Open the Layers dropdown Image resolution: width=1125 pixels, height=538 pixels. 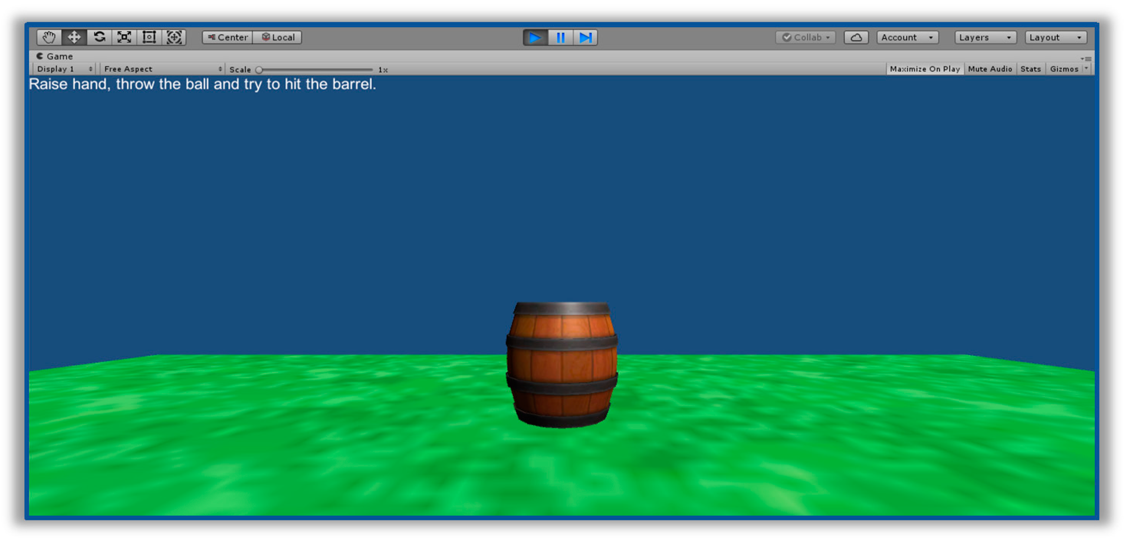[985, 38]
